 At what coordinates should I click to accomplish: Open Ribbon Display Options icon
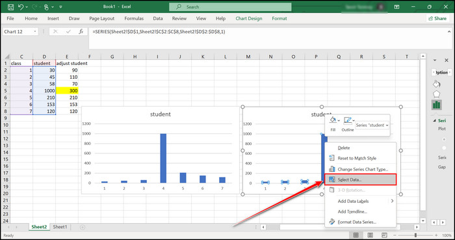point(396,7)
